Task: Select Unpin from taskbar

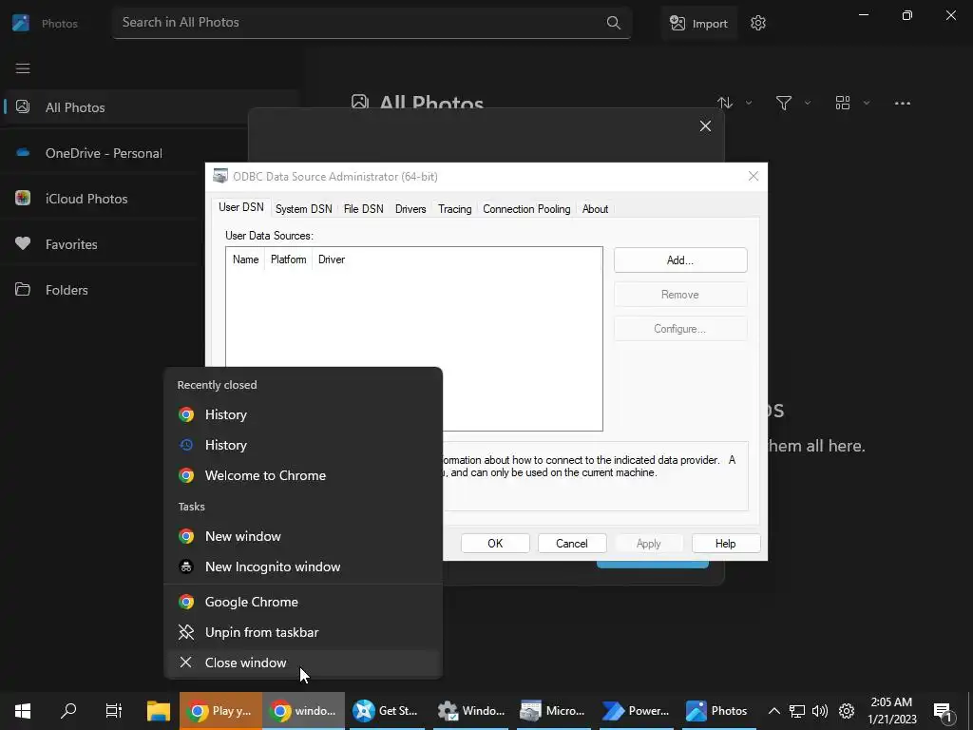Action: [303, 632]
